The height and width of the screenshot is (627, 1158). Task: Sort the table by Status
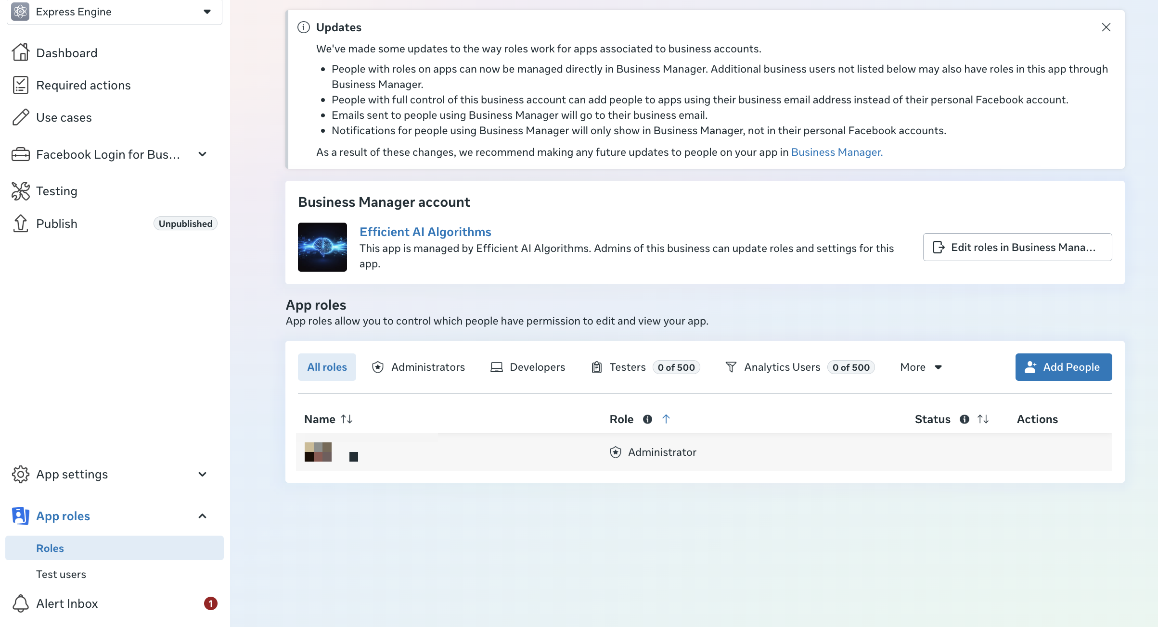[x=983, y=419]
